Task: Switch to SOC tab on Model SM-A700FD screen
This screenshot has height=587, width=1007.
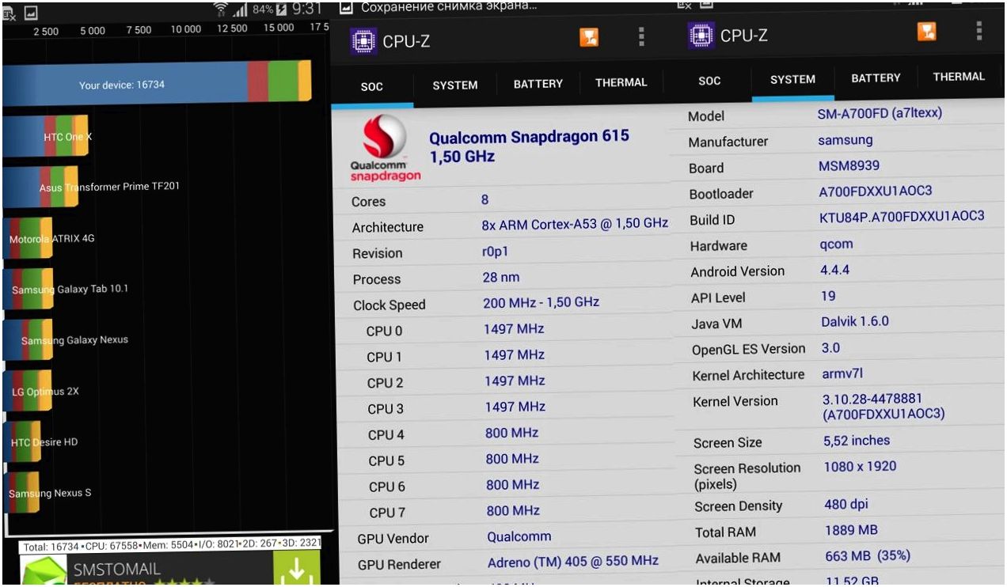Action: [x=710, y=81]
